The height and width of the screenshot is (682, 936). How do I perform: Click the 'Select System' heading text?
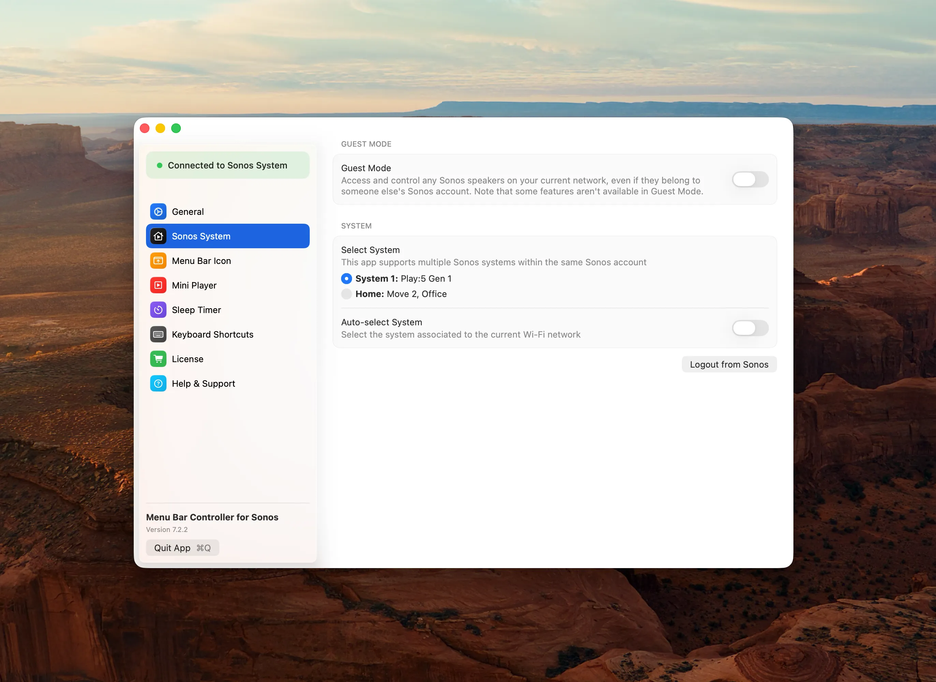[370, 250]
